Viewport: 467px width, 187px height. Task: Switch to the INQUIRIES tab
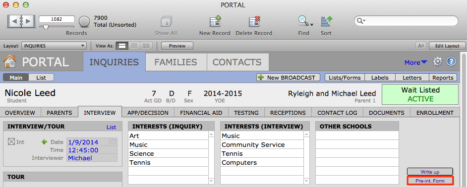115,62
